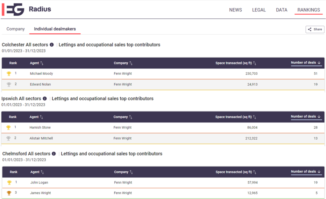Click the silver trophy icon for Edward Nolan
Viewport: 326px width, 199px height.
pyautogui.click(x=9, y=85)
